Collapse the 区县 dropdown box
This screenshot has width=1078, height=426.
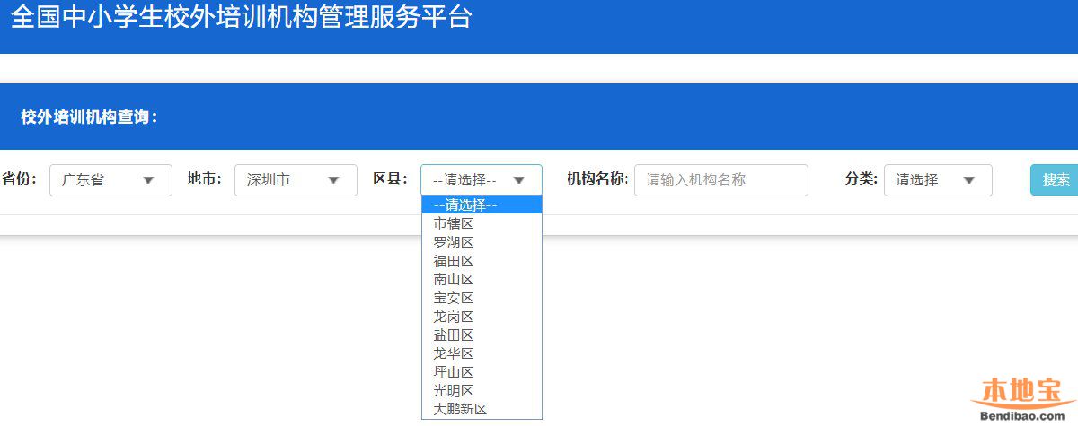point(482,180)
